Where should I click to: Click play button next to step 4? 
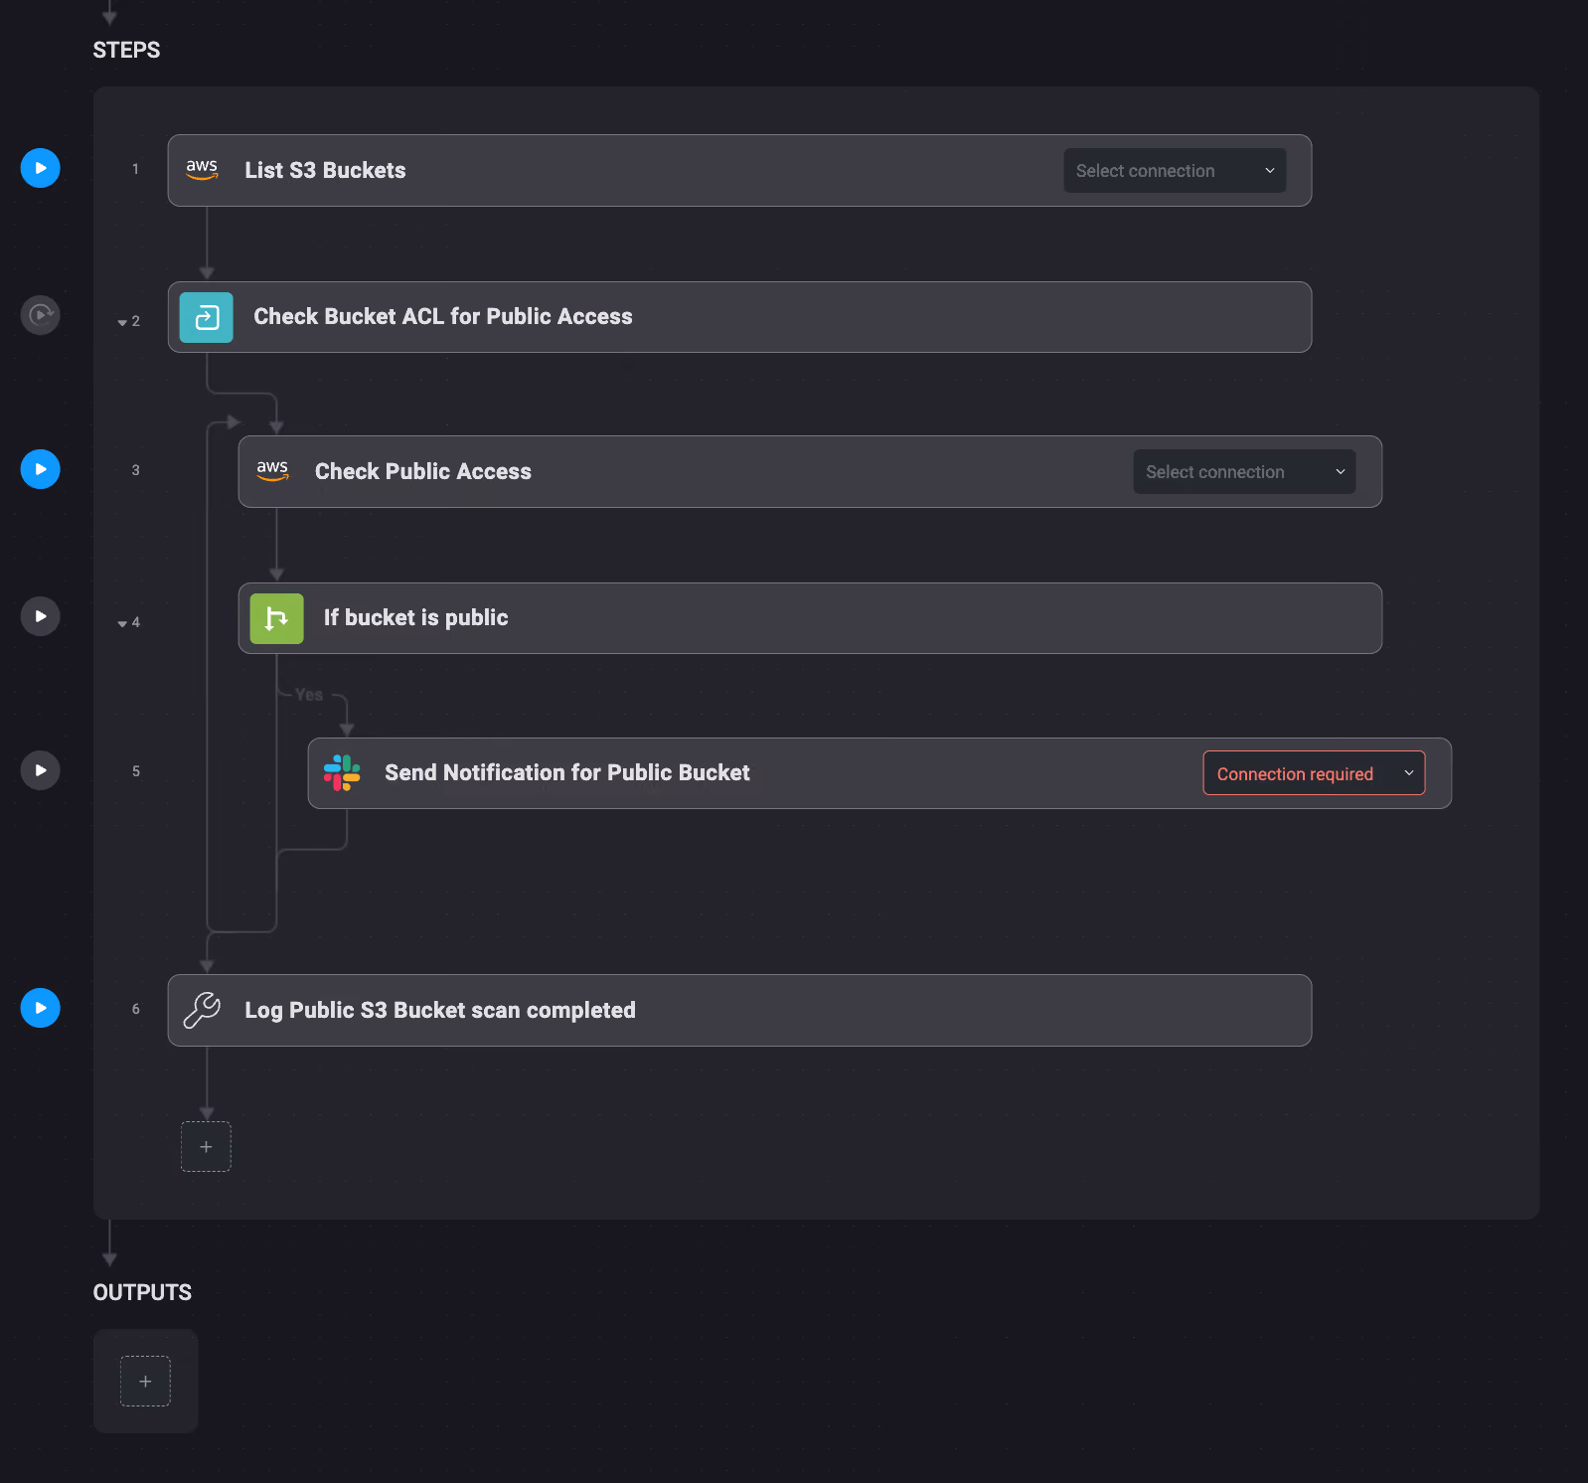tap(41, 616)
